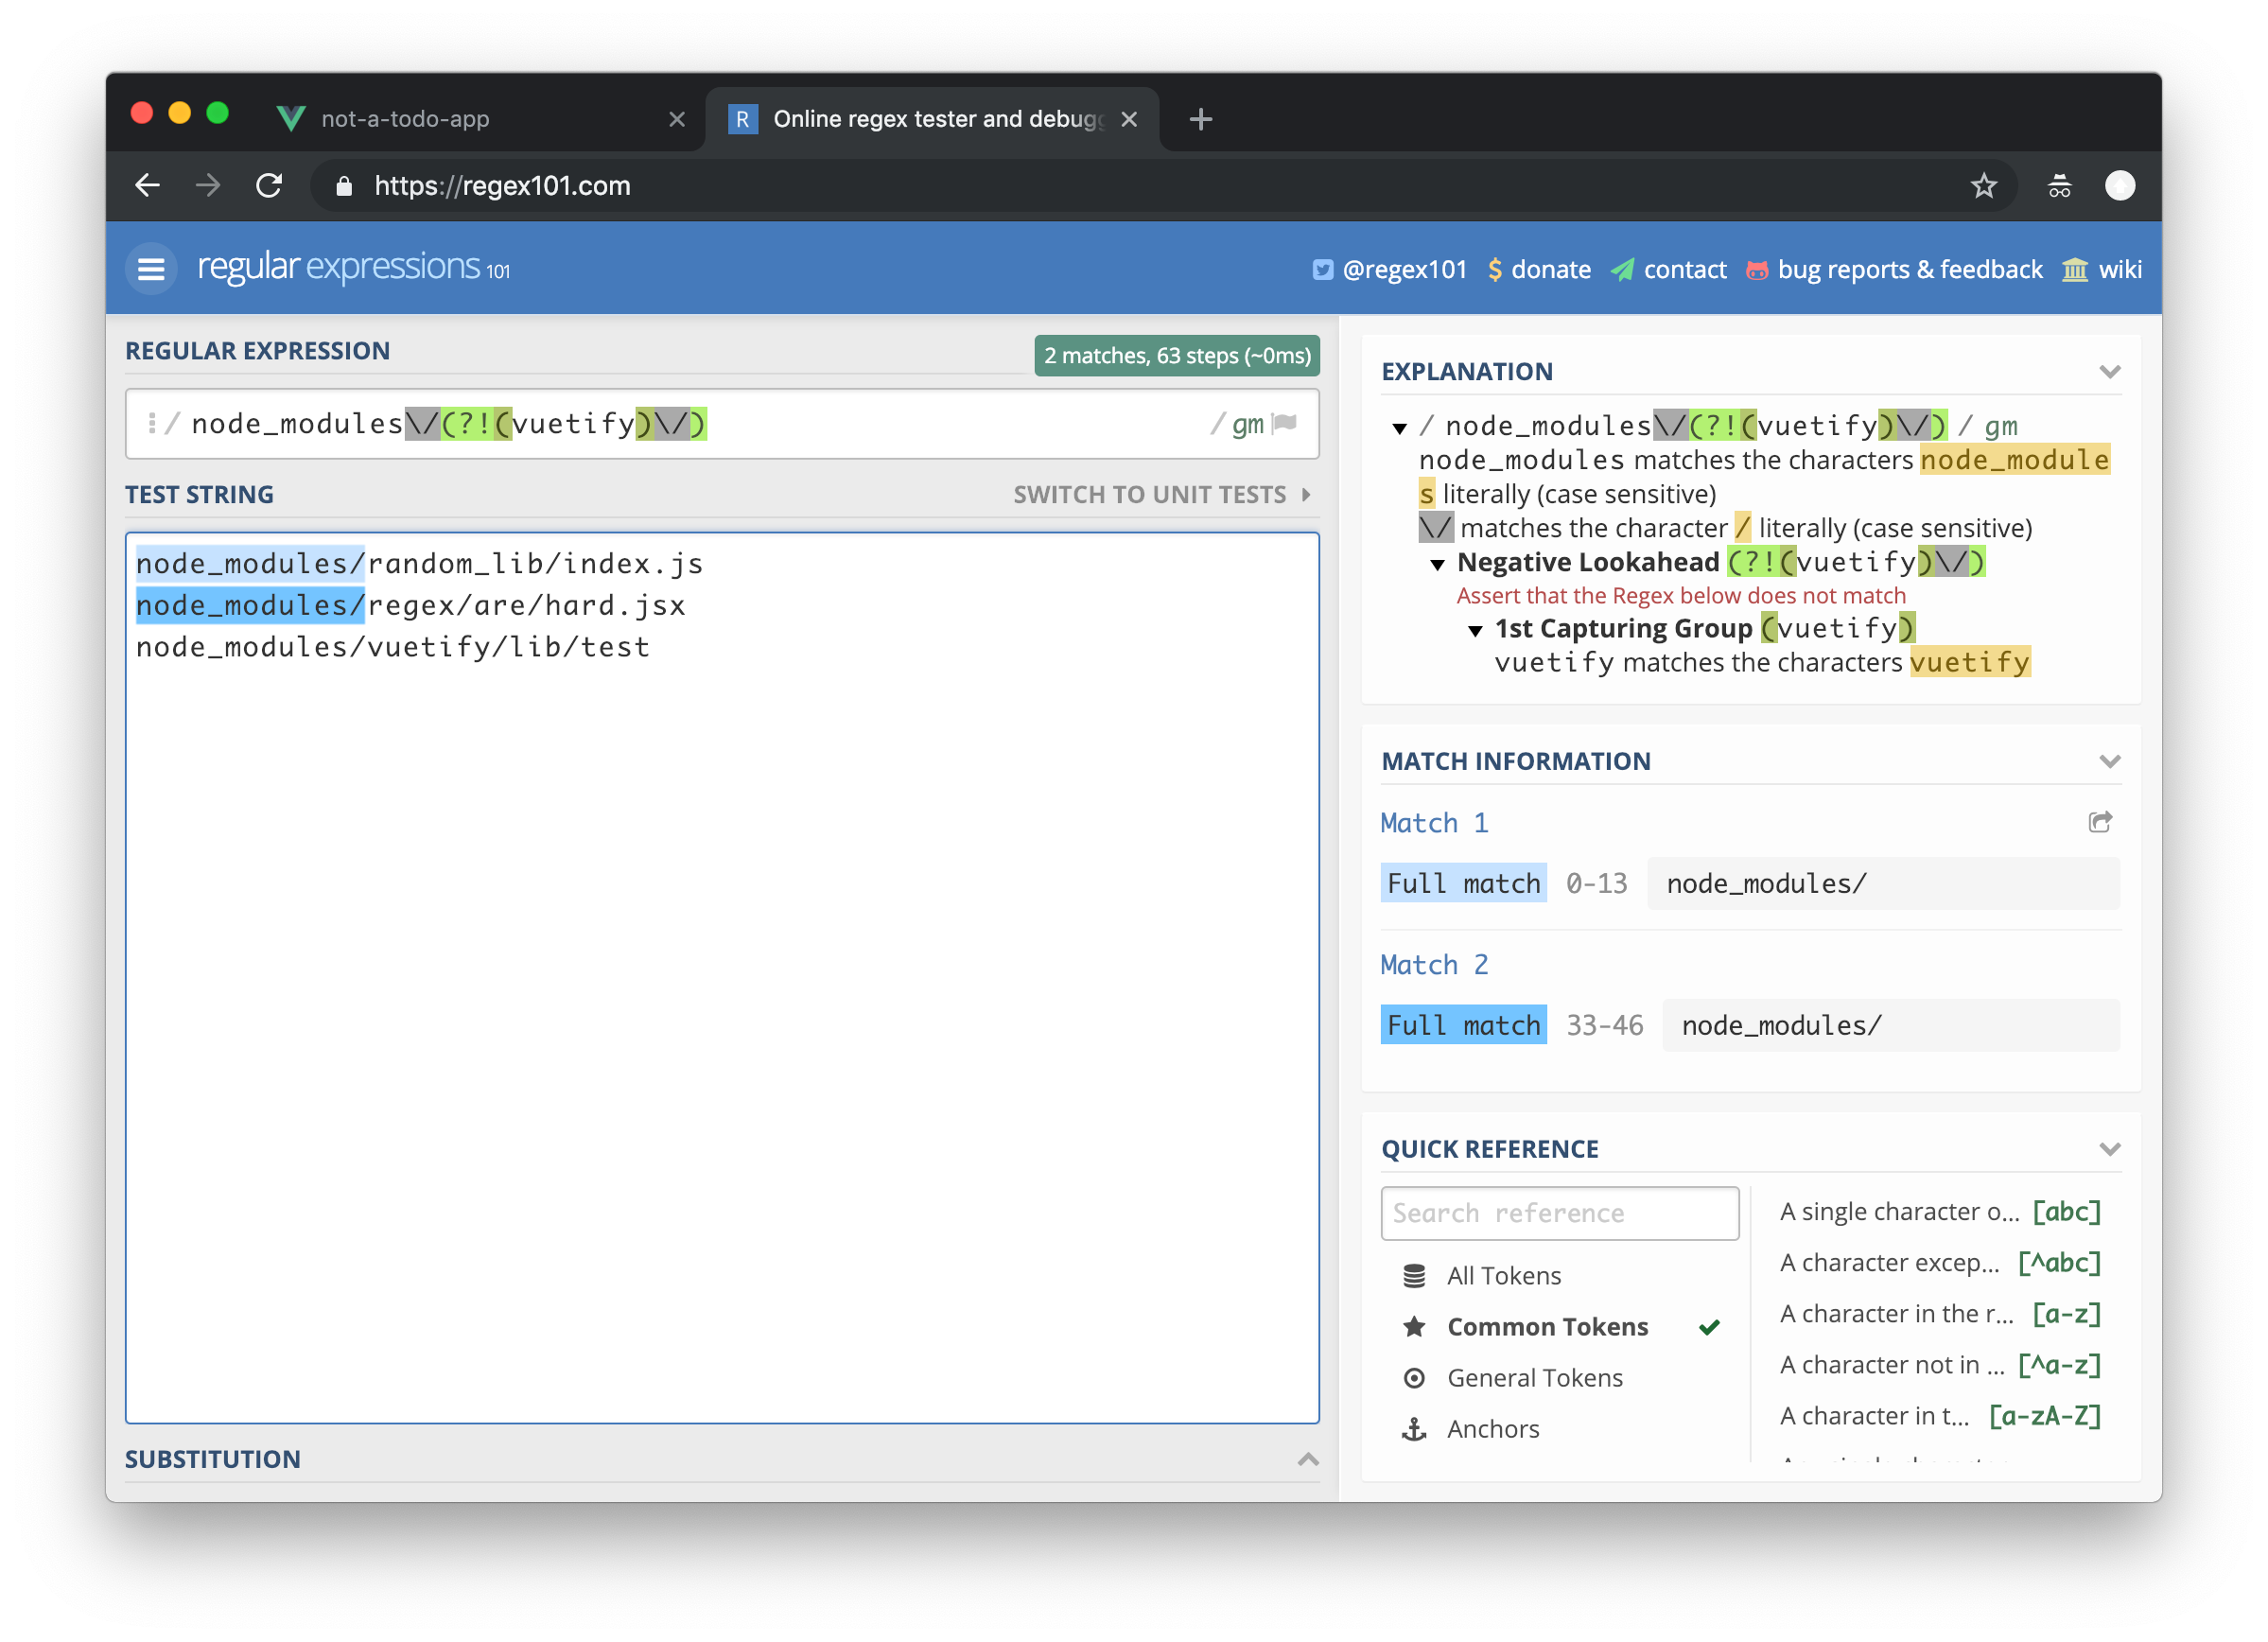Collapse the top-level regex explanation tree
This screenshot has width=2268, height=1642.
pos(1399,428)
